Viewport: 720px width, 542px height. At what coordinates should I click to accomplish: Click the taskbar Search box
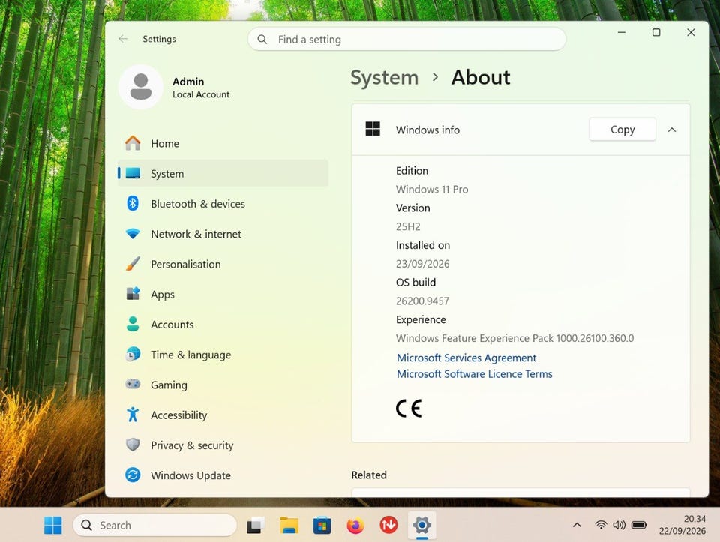click(x=154, y=525)
